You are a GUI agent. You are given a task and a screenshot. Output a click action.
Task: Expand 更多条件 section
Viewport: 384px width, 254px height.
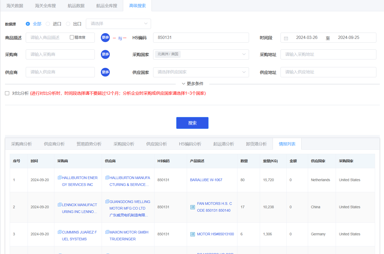(x=193, y=84)
